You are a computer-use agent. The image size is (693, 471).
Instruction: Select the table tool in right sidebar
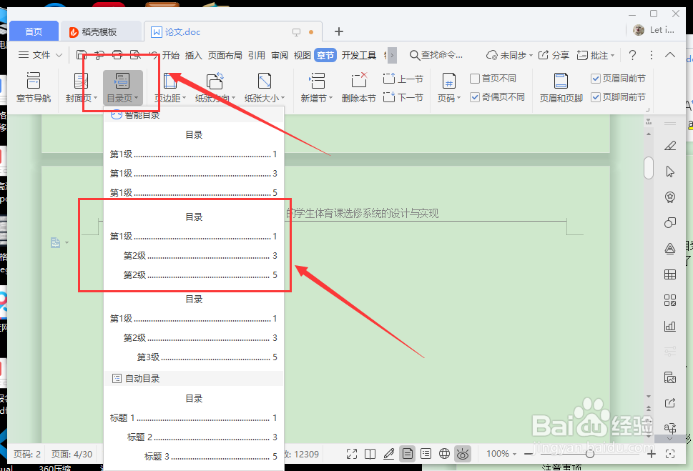[669, 274]
